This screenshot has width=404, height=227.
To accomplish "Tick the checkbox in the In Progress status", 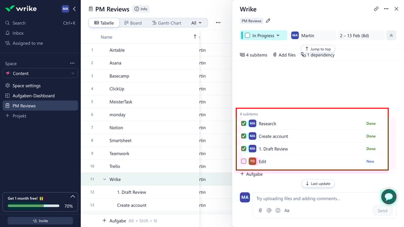I will (247, 35).
